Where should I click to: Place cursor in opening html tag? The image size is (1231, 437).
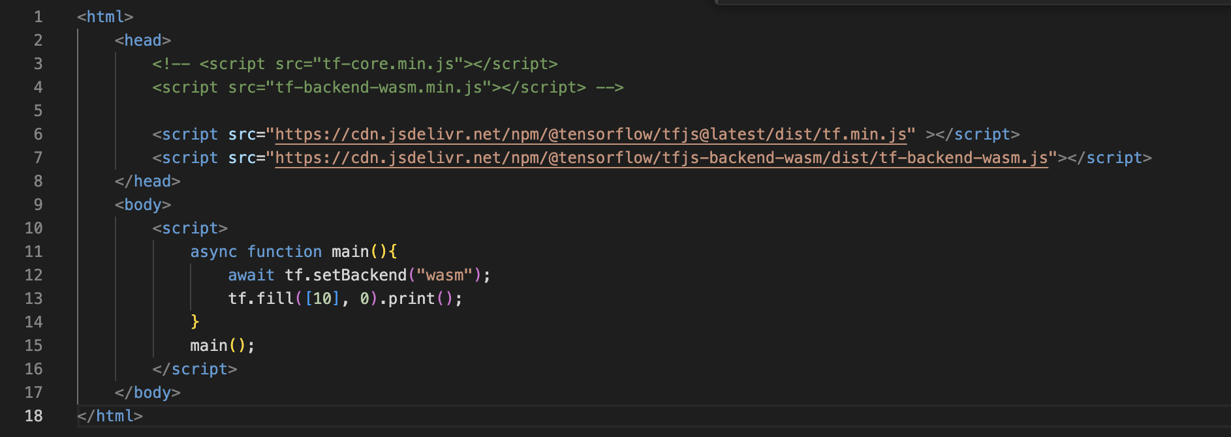(x=105, y=17)
